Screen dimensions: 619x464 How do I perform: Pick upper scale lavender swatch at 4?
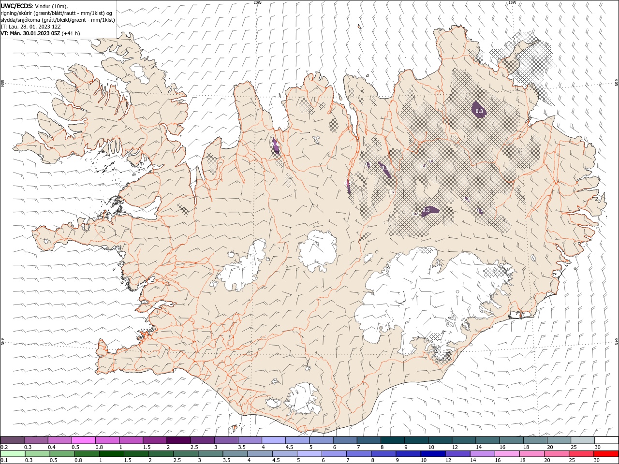[x=273, y=440]
